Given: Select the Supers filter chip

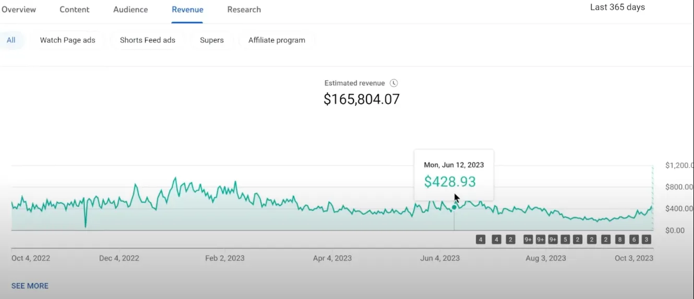Looking at the screenshot, I should 212,40.
